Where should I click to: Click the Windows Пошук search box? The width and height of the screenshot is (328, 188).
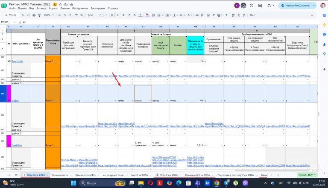(102, 183)
